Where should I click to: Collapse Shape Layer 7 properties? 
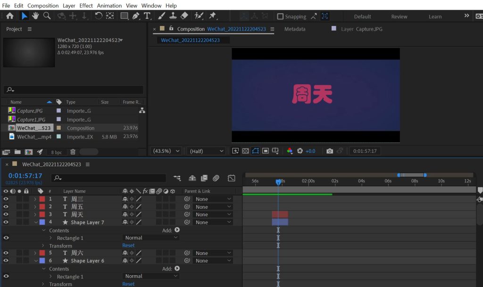click(36, 222)
